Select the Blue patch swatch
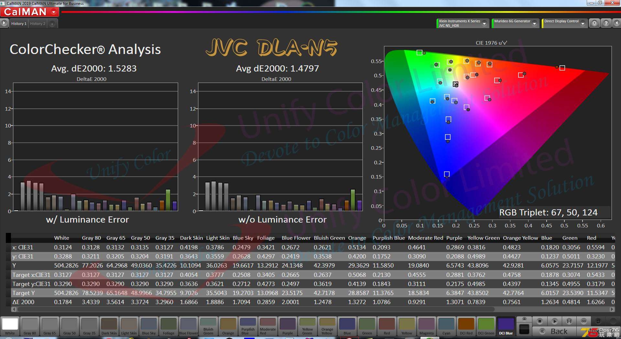This screenshot has height=339, width=621. tap(347, 326)
